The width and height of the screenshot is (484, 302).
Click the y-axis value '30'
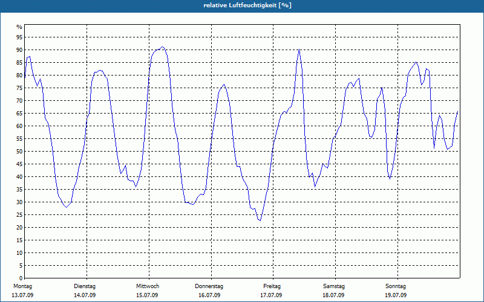[x=19, y=202]
